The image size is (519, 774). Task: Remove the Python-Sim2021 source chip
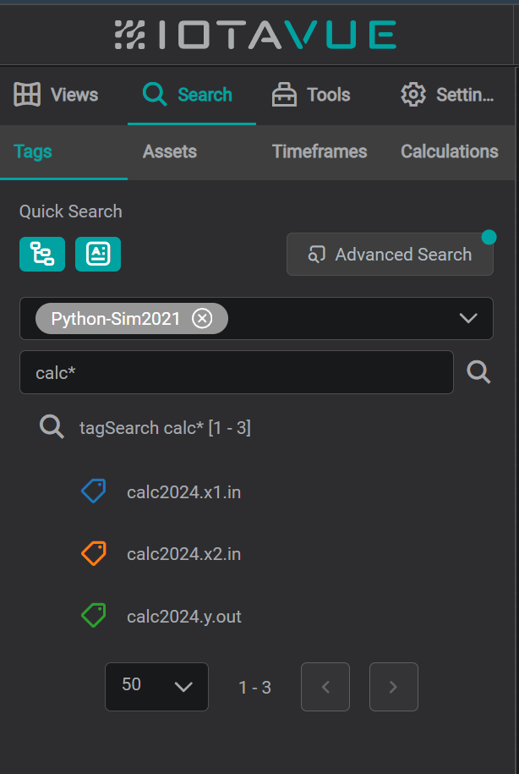(202, 318)
